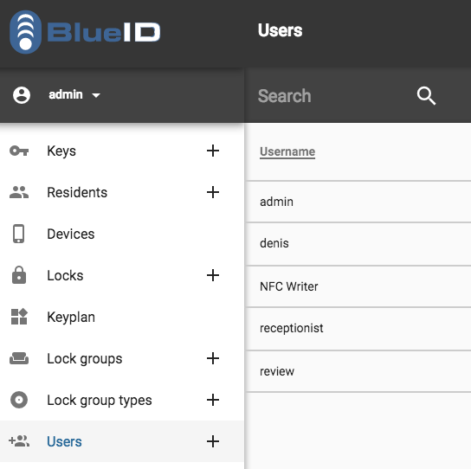Open the receptionist user entry
The width and height of the screenshot is (471, 469).
click(x=358, y=329)
